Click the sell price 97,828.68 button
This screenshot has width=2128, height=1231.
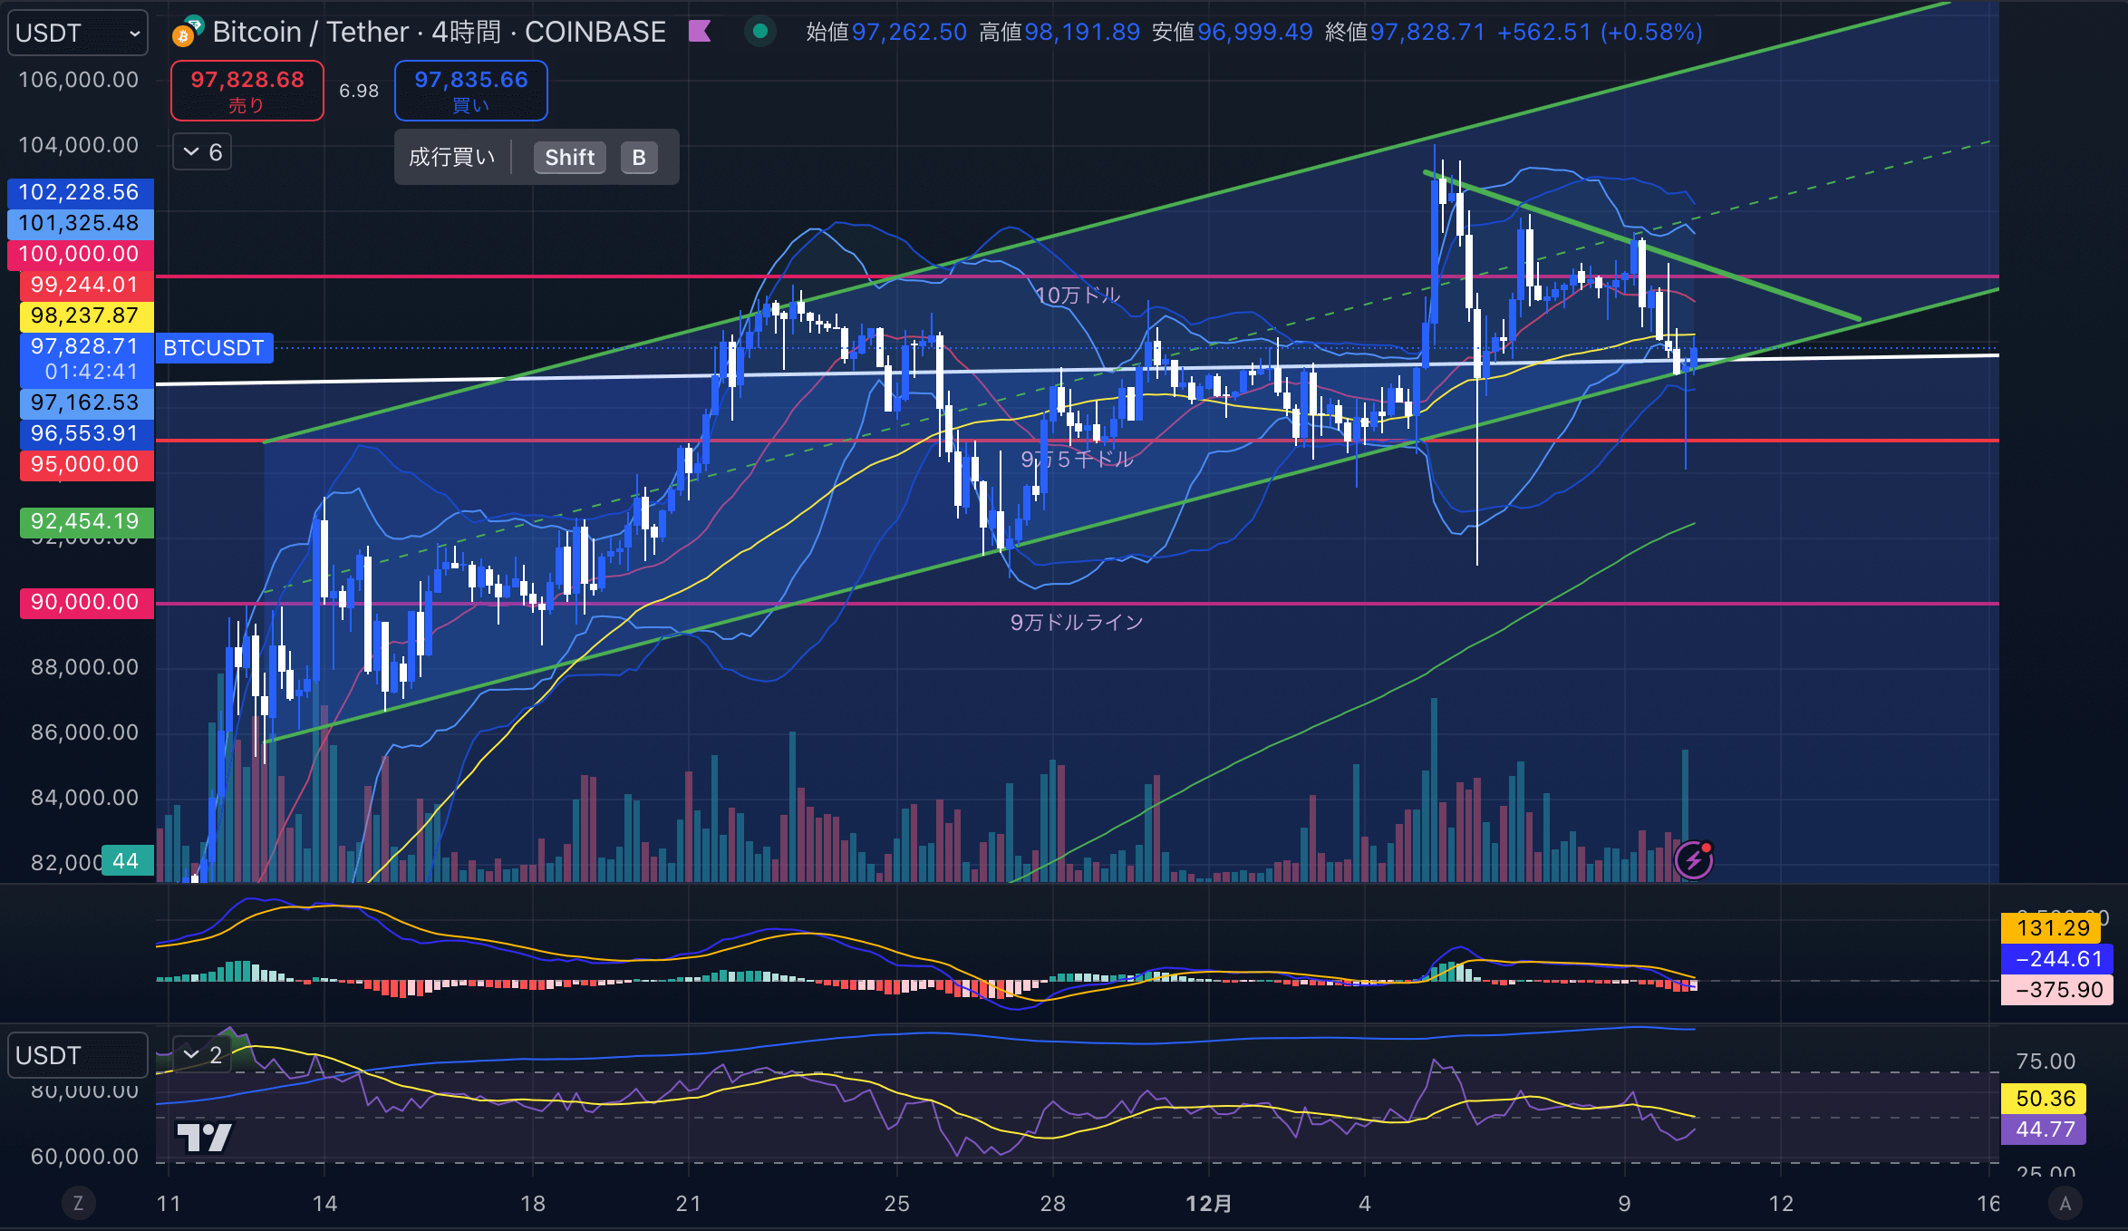(x=247, y=91)
